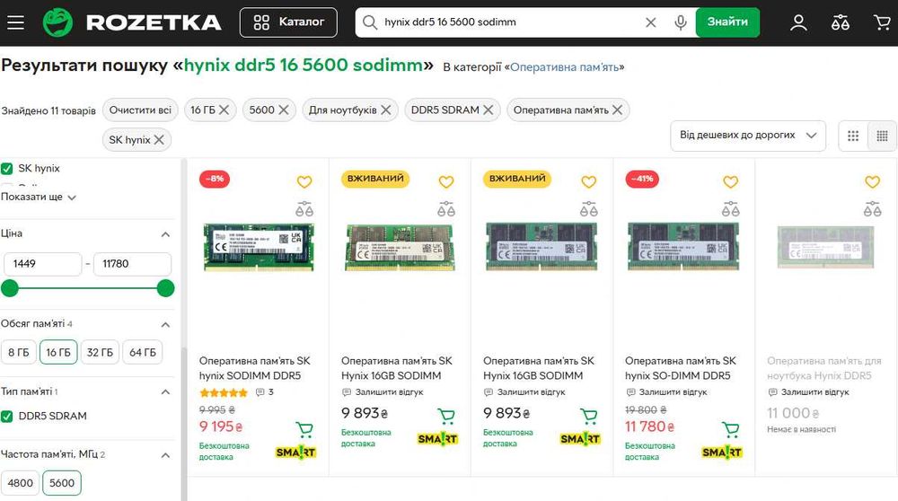898x501 pixels.
Task: Select the 4800 MHz frequency option
Action: point(20,483)
